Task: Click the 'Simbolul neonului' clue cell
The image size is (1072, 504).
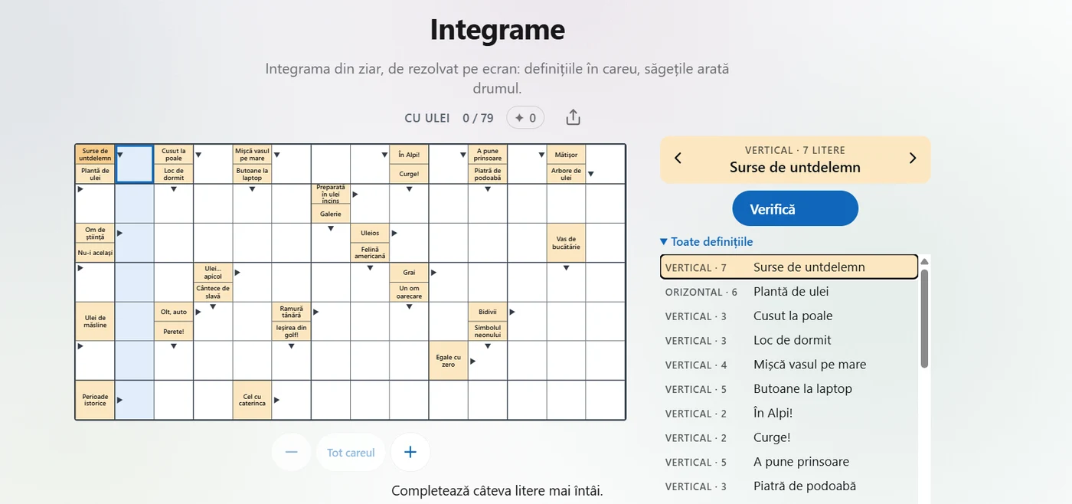Action: point(487,332)
